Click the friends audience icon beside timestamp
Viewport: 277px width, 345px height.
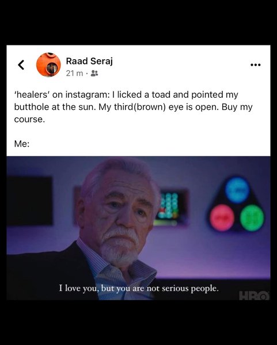94,73
